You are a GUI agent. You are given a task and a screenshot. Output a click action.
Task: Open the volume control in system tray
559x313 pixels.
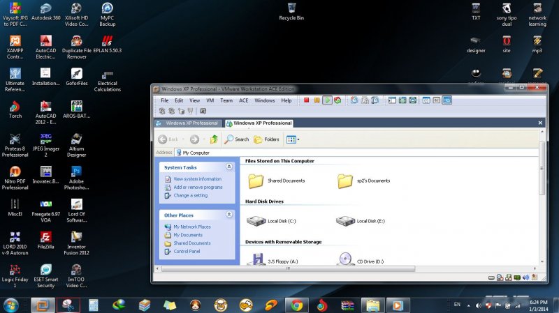pos(479,305)
